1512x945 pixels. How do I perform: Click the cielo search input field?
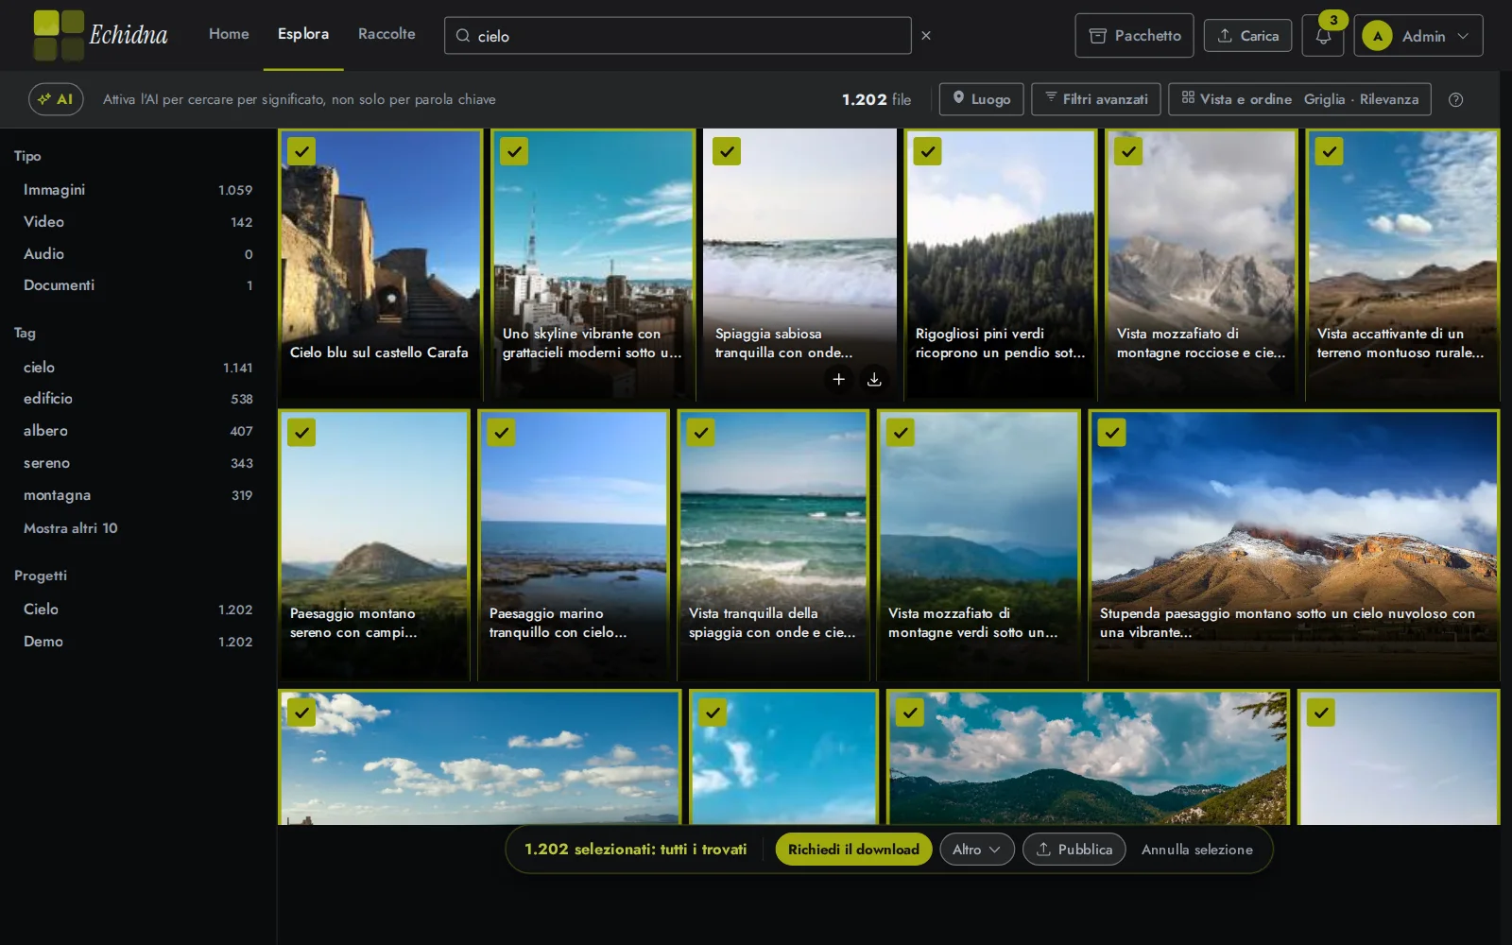pos(678,36)
